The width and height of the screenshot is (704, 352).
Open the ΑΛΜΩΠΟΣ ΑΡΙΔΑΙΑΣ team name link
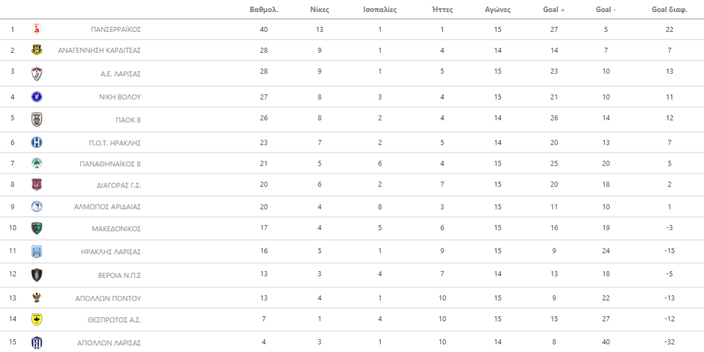(x=107, y=207)
